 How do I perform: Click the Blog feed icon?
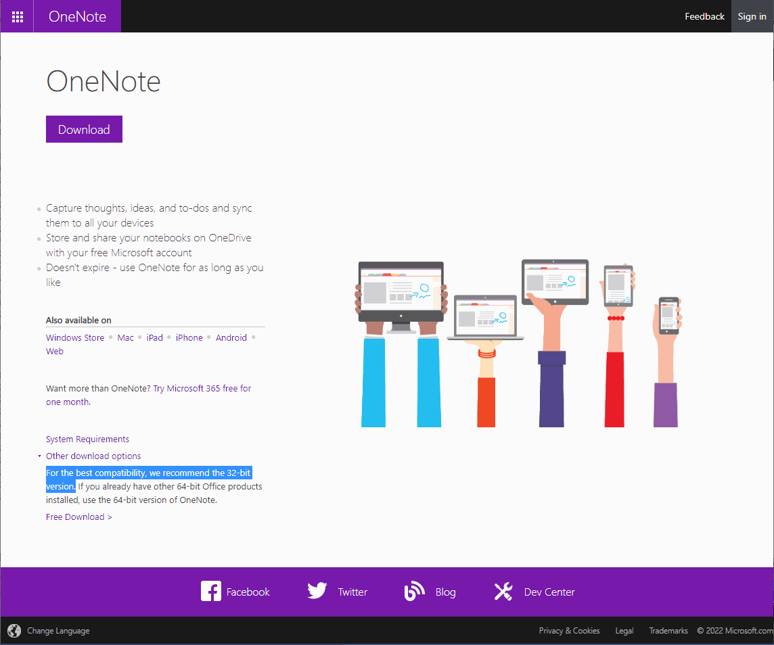pyautogui.click(x=415, y=591)
